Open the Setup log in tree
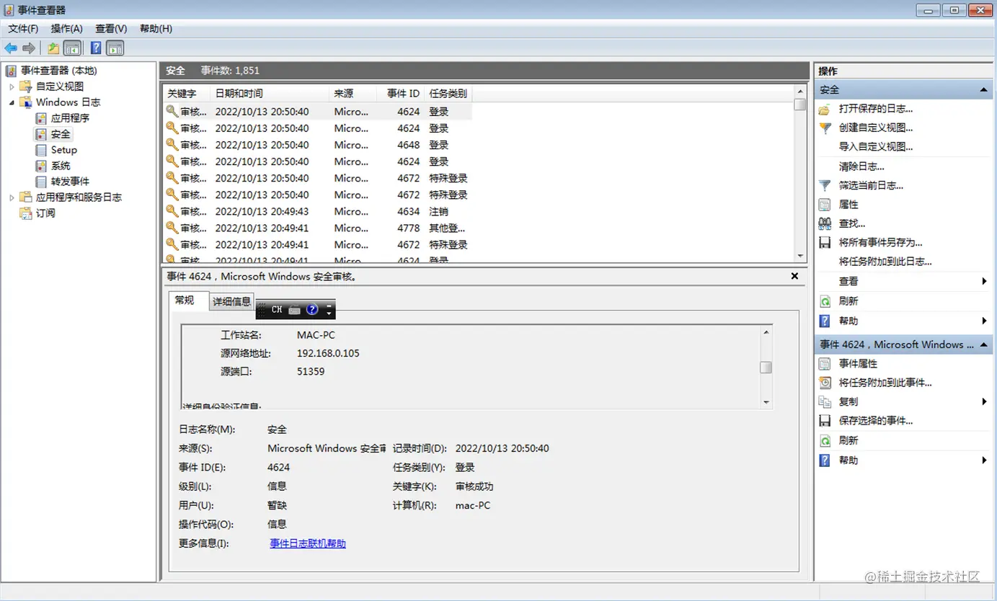997x601 pixels. (63, 150)
